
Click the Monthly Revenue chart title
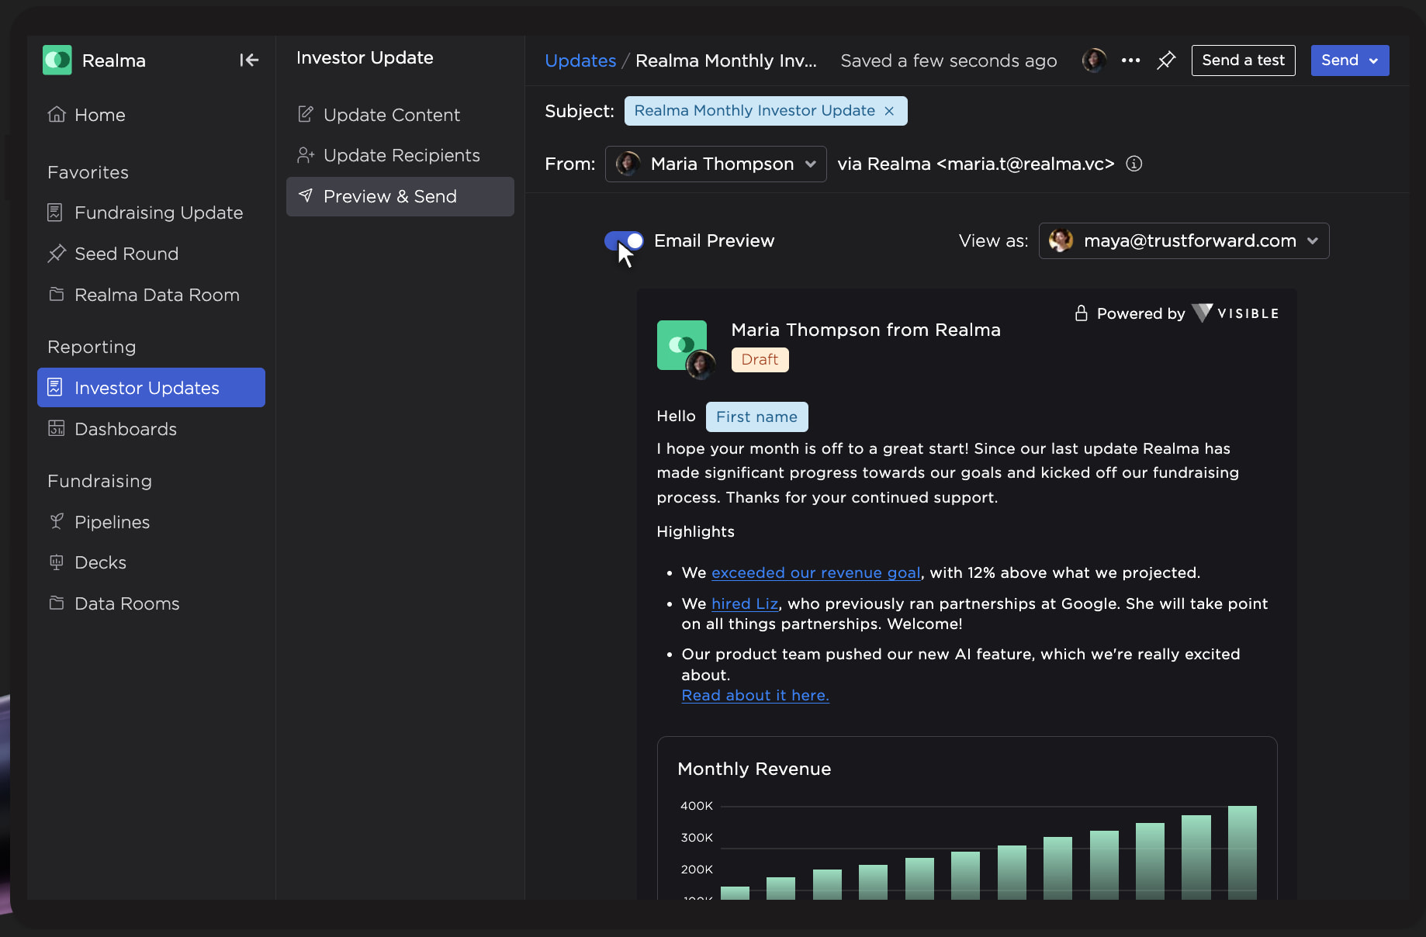pyautogui.click(x=754, y=769)
